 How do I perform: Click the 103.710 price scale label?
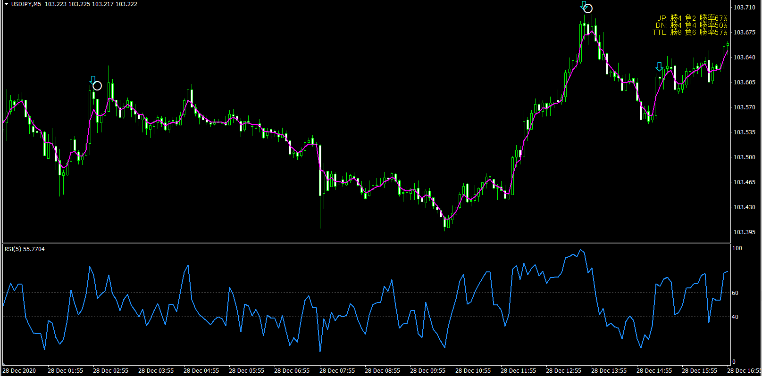pyautogui.click(x=744, y=8)
